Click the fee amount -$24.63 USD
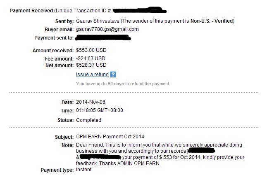This screenshot has height=175, width=274. point(91,58)
